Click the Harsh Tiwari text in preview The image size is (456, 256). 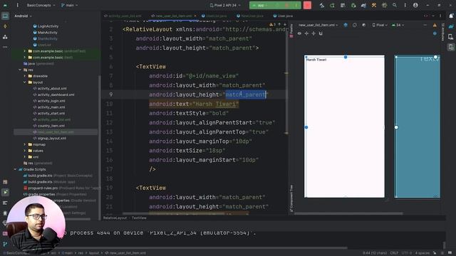pyautogui.click(x=316, y=60)
